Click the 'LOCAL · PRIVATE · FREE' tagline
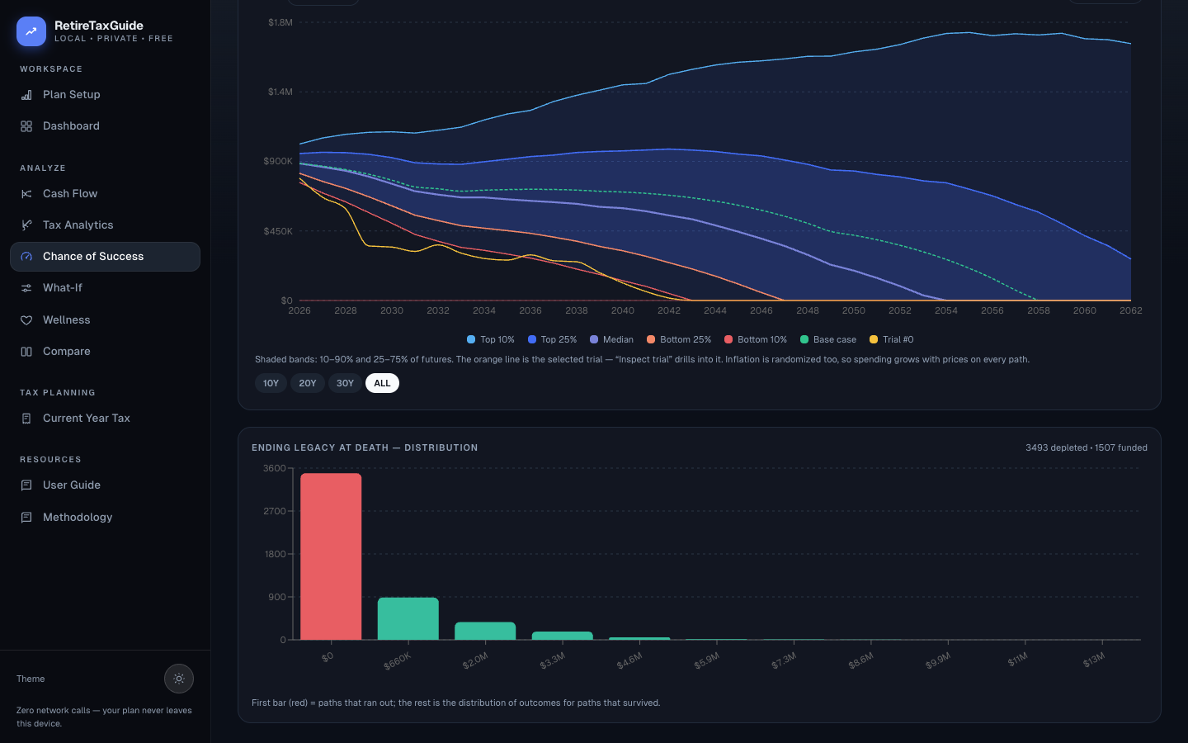This screenshot has height=743, width=1188. click(x=114, y=39)
